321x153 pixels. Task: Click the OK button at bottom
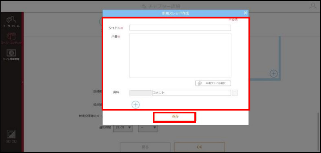(x=199, y=147)
